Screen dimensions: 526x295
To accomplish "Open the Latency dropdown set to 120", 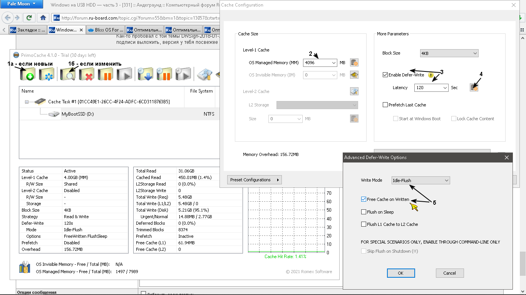I will (445, 88).
